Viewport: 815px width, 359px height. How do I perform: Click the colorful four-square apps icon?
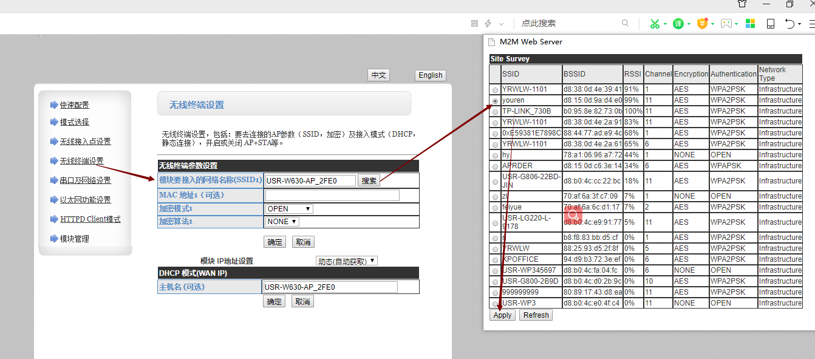pyautogui.click(x=751, y=24)
